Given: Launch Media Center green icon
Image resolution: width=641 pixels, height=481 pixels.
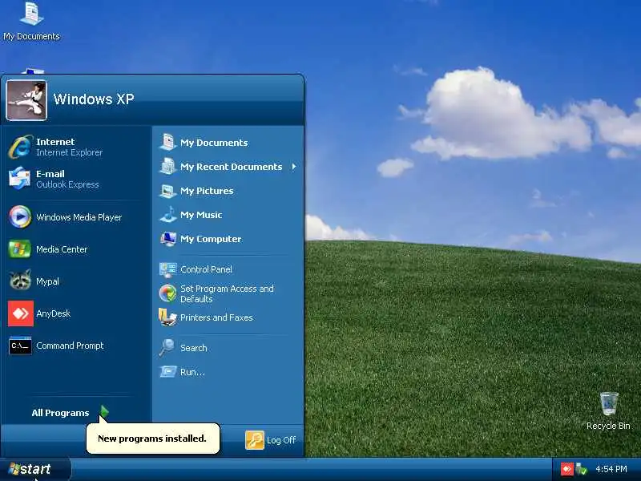Looking at the screenshot, I should pyautogui.click(x=19, y=249).
